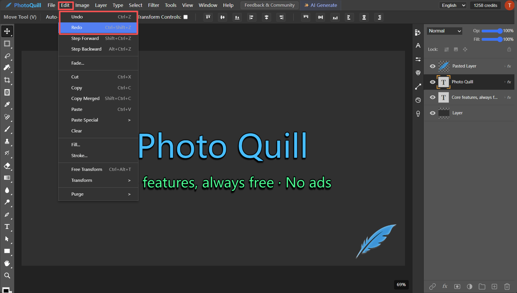Hide the Photo Quill layer eye

tap(432, 82)
